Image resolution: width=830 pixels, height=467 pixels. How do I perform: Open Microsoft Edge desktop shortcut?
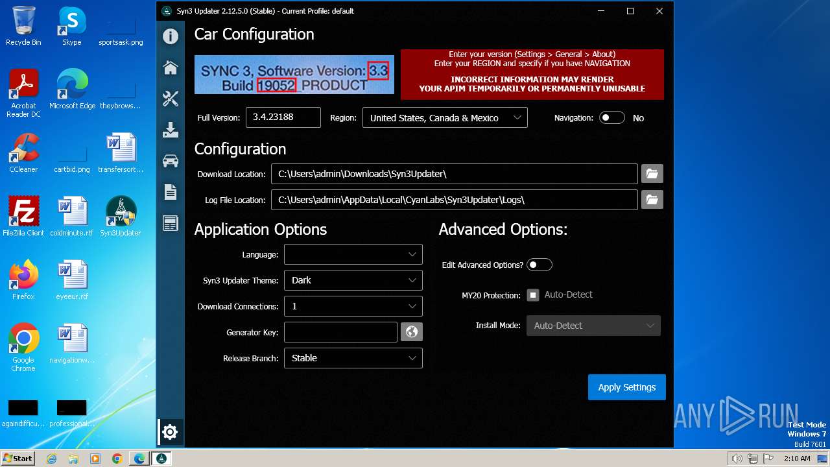point(72,90)
